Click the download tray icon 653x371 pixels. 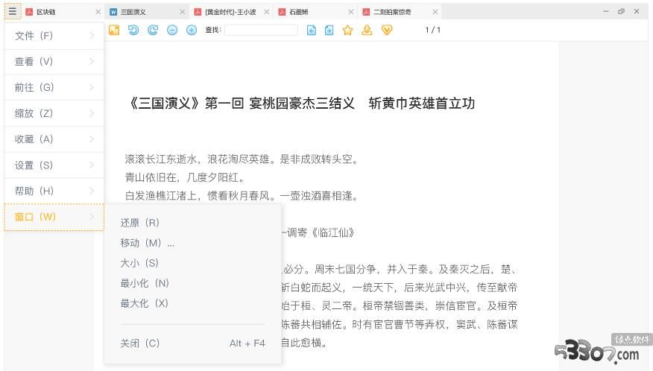coord(367,30)
